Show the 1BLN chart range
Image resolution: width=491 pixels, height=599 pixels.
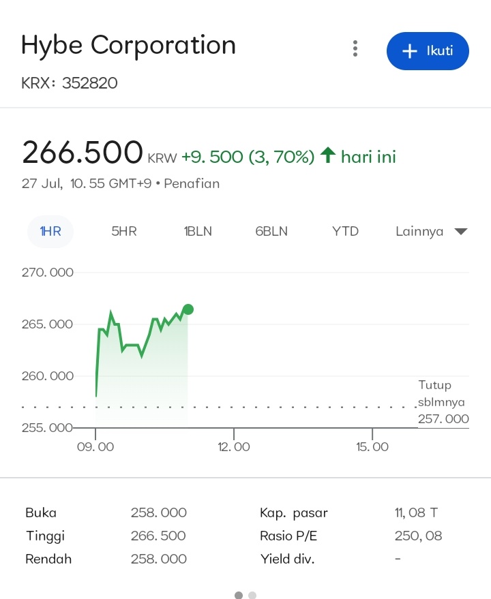pos(198,232)
